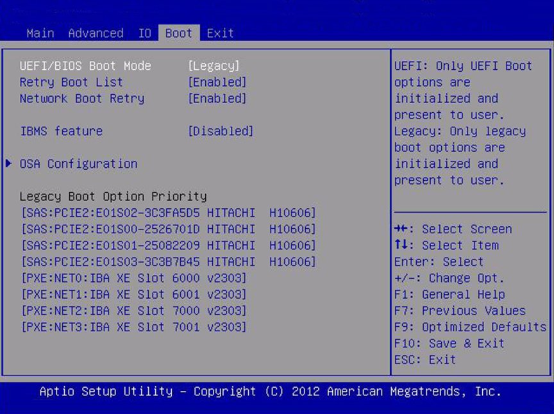Click the Legacy Boot Option Priority heading
Screen dimensions: 554x414
pos(113,197)
